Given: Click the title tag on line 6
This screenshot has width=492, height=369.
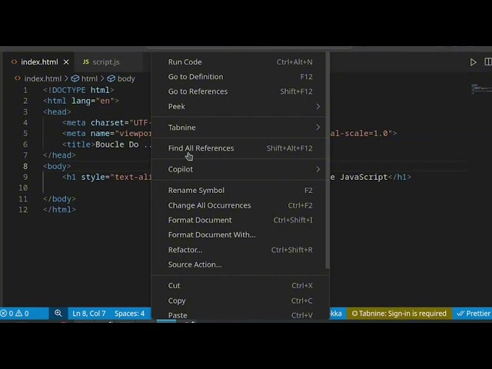Looking at the screenshot, I should click(x=78, y=145).
